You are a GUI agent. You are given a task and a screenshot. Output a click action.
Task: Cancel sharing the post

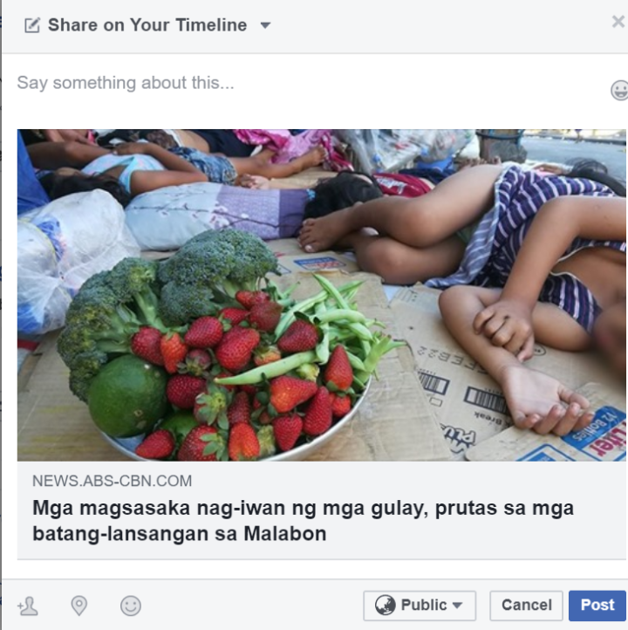tap(527, 606)
